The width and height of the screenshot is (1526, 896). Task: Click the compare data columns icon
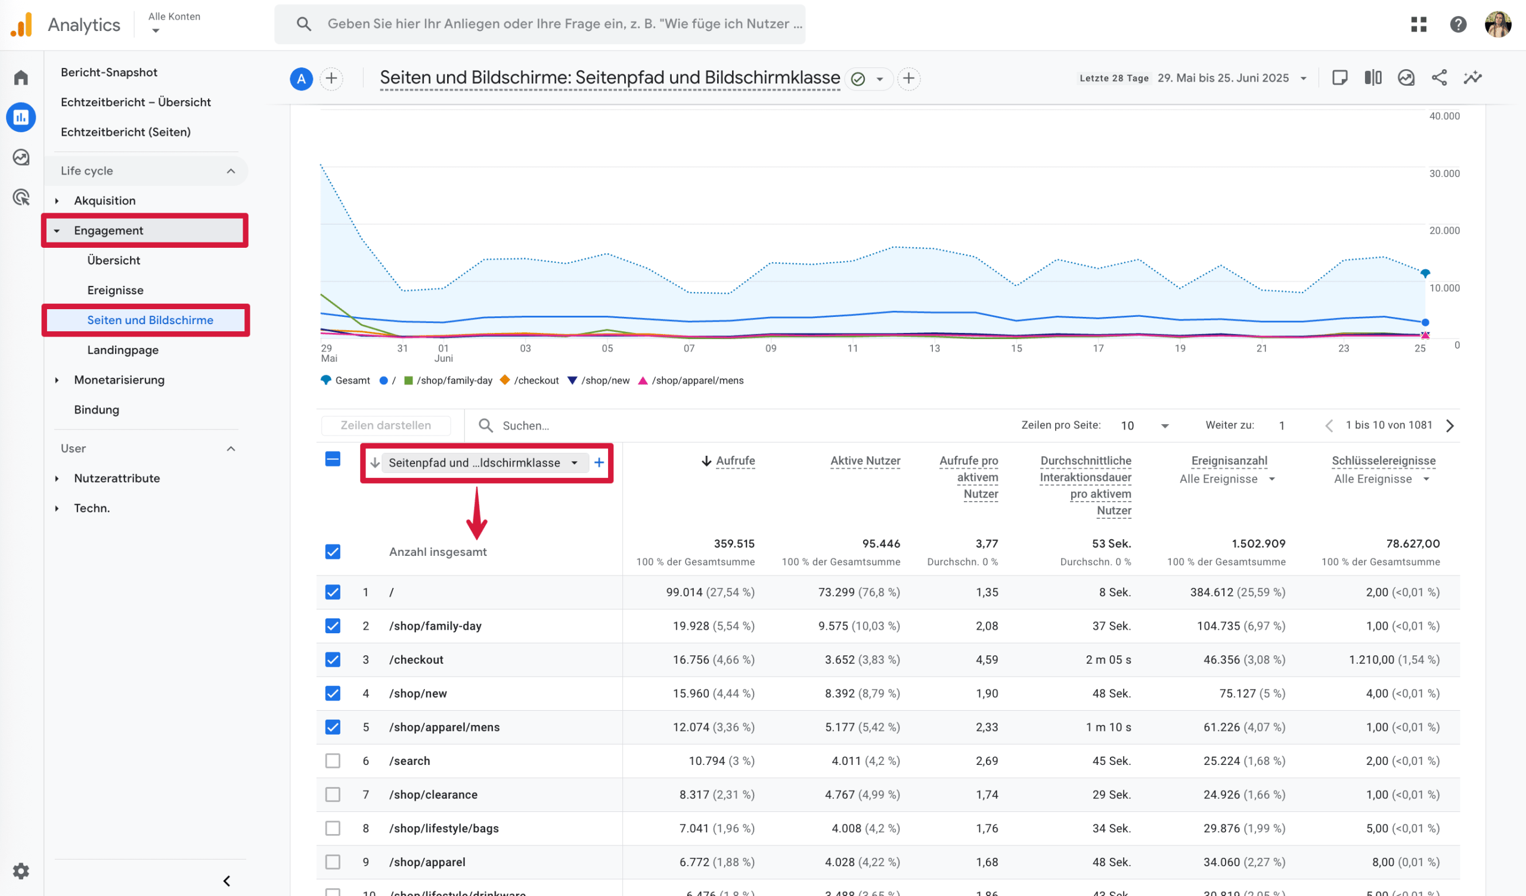click(x=1372, y=78)
